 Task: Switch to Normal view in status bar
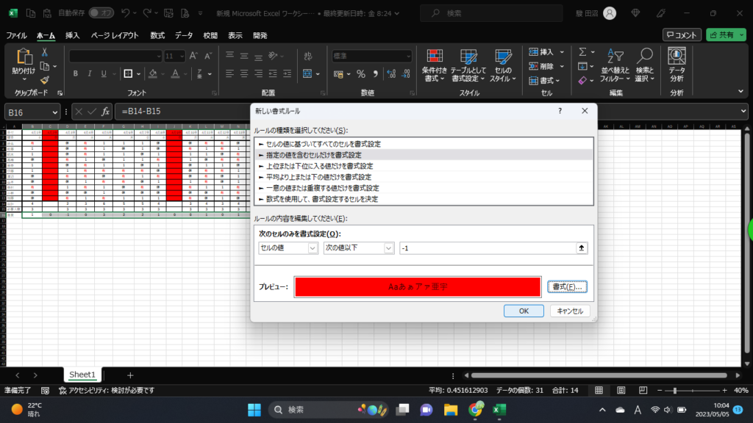599,391
